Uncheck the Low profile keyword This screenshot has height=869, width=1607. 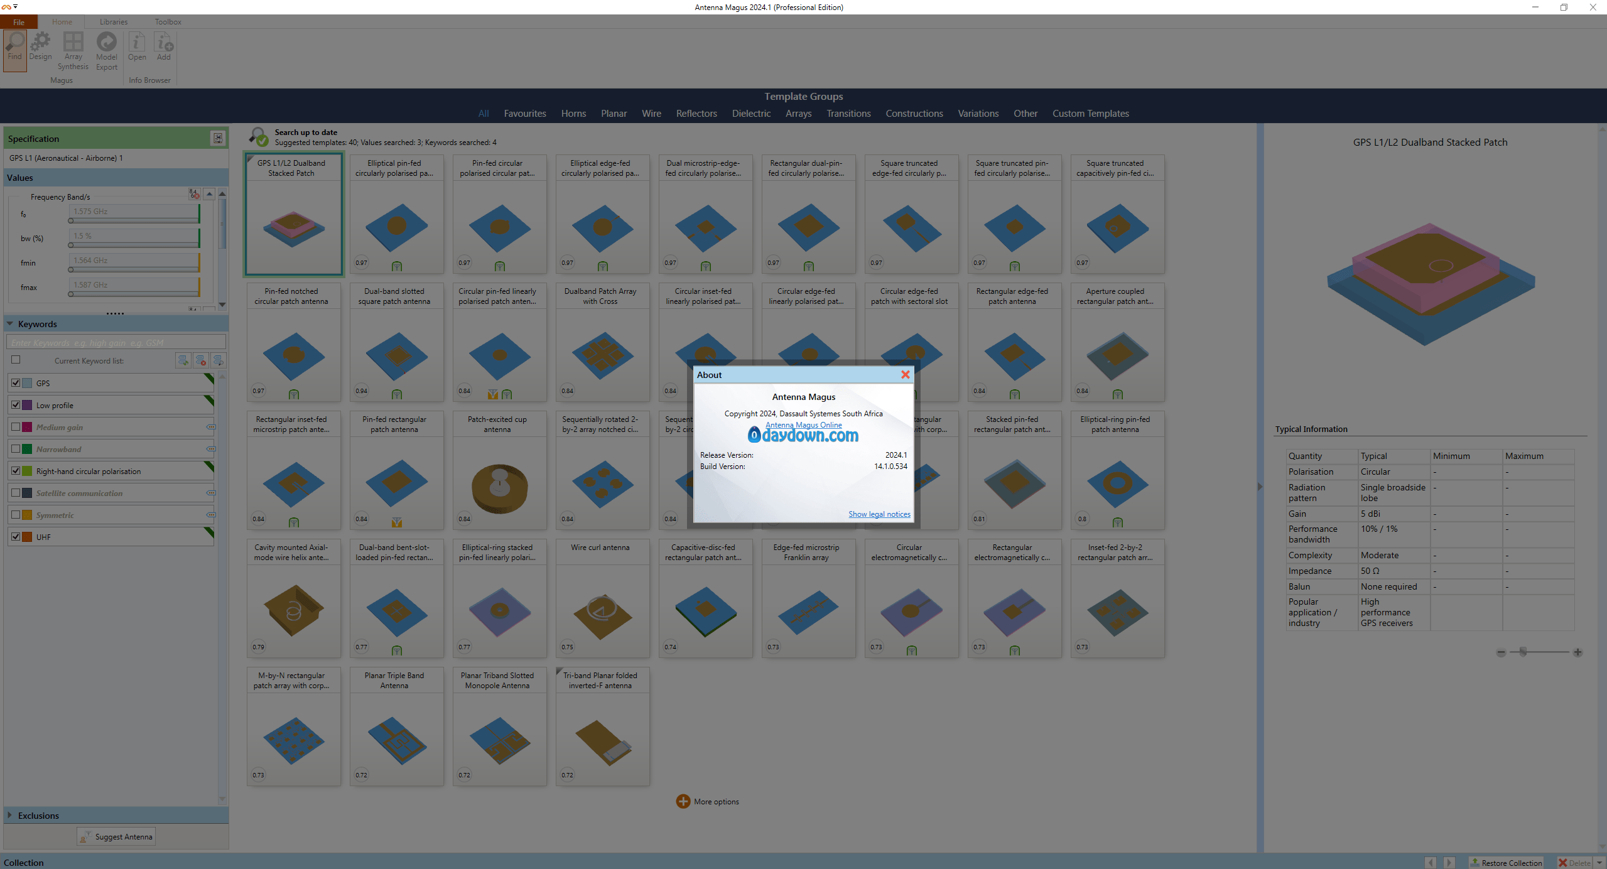click(x=16, y=404)
